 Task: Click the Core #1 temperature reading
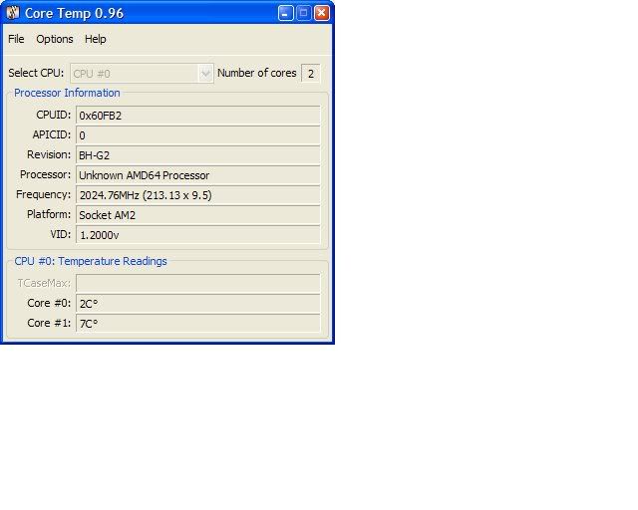coord(197,324)
